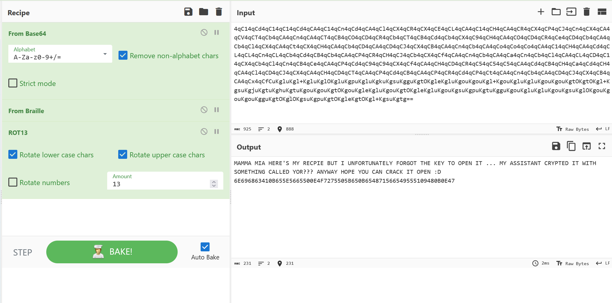Copy raw output to clipboard
612x303 pixels.
point(571,146)
